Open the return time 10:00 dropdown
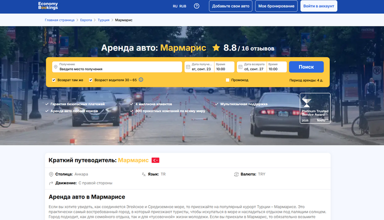Viewport: 384px width, 220px height. (276, 67)
